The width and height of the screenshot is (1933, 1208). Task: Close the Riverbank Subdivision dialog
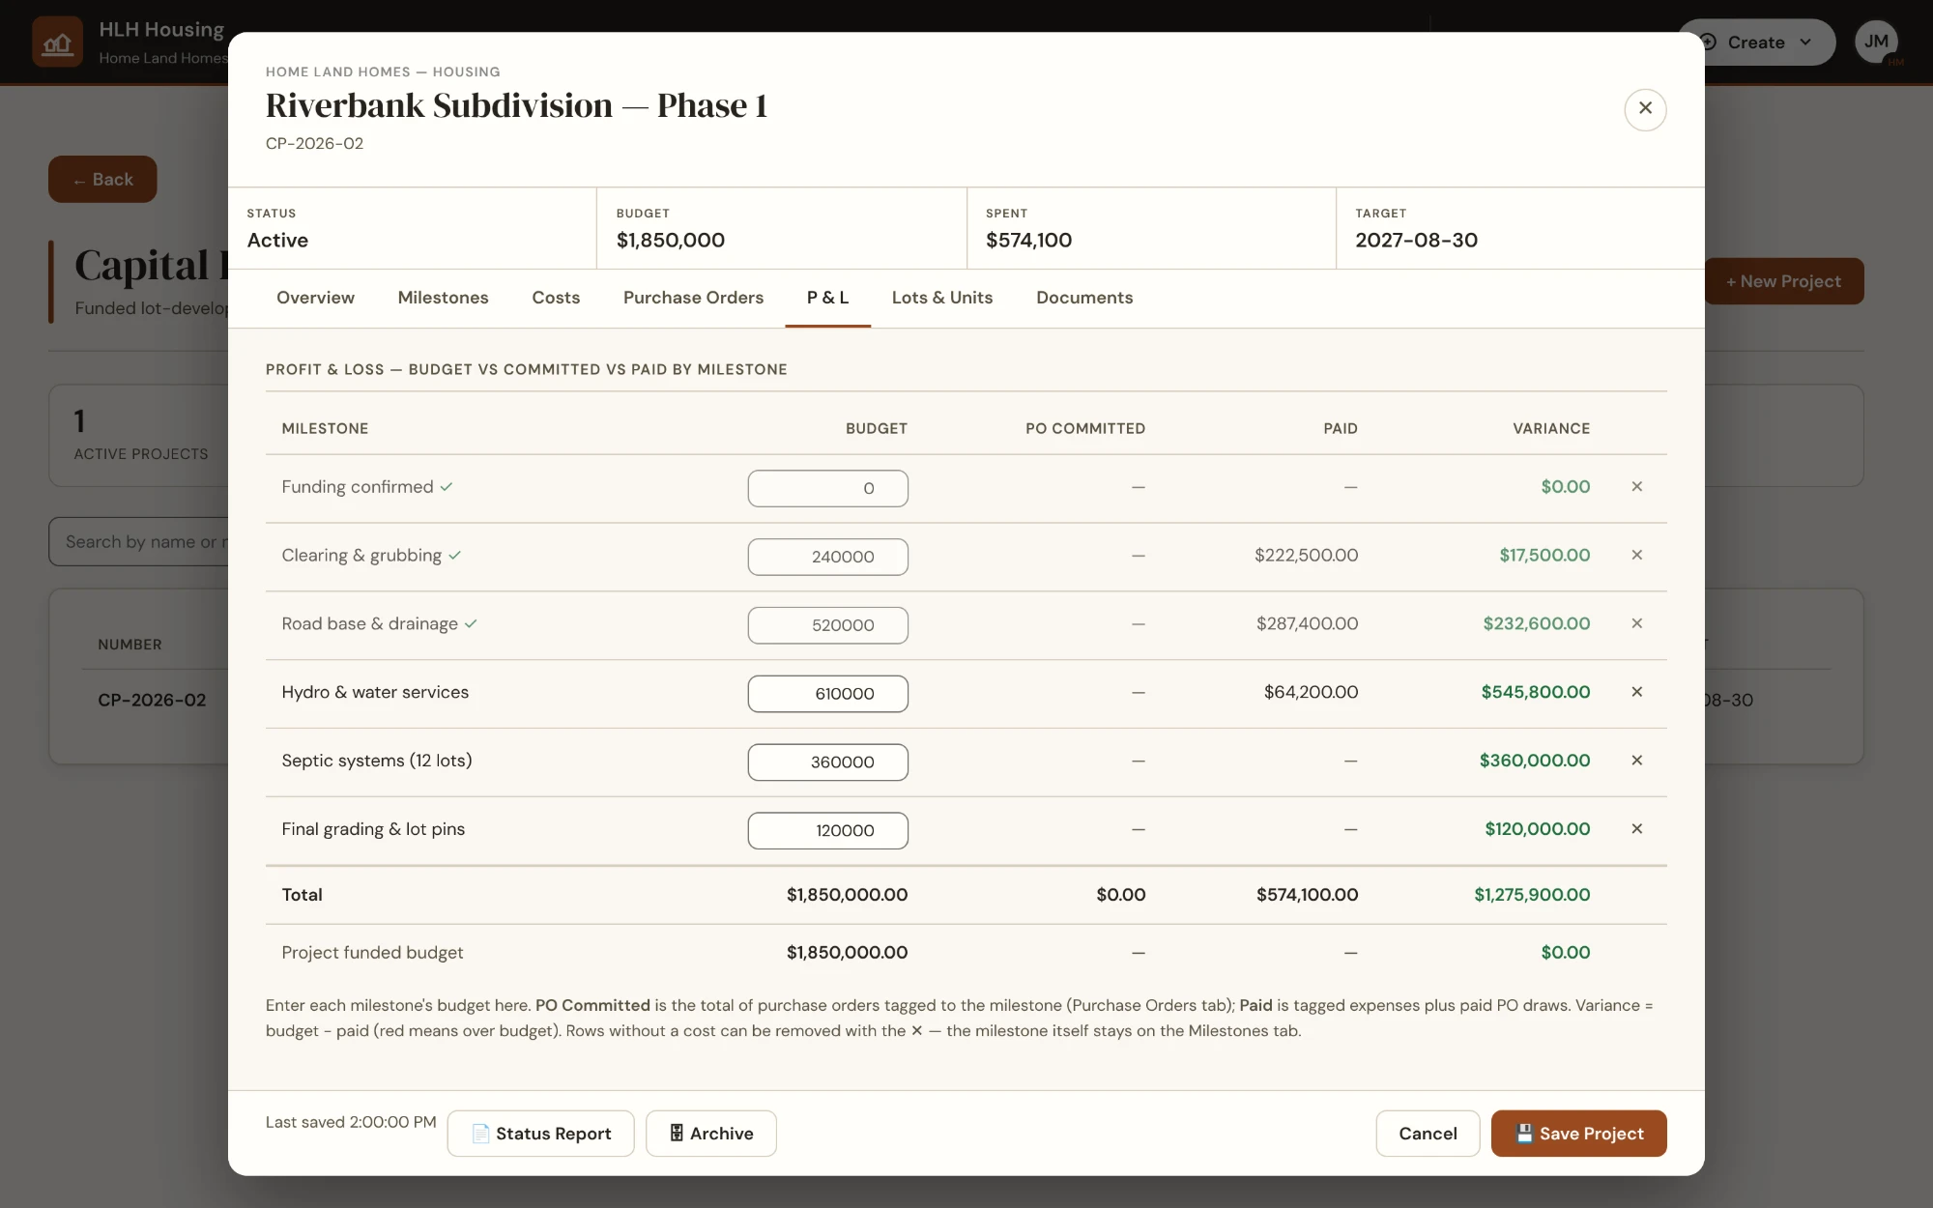[x=1645, y=109]
